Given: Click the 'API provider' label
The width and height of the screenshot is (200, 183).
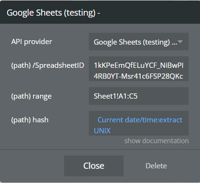Looking at the screenshot, I should tap(32, 42).
